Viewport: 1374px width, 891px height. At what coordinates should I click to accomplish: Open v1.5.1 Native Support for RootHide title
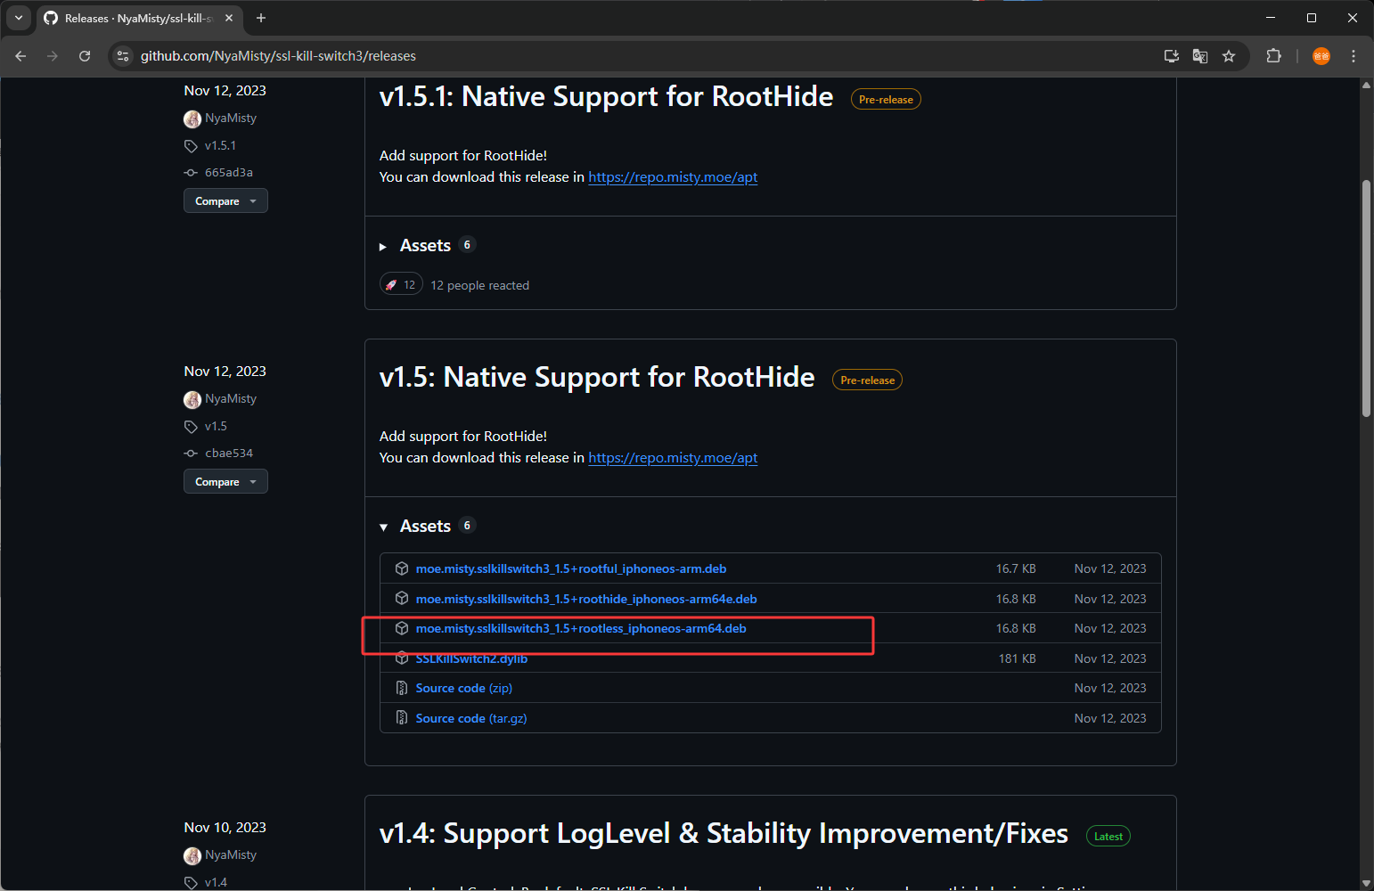[606, 96]
